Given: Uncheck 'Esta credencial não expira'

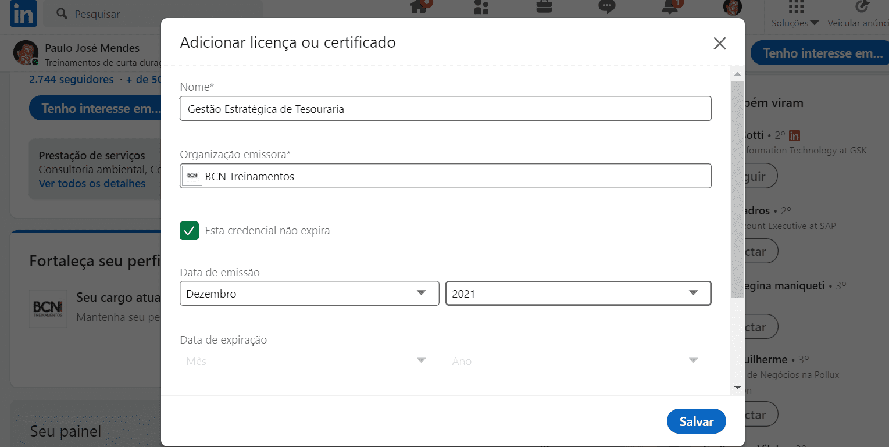Looking at the screenshot, I should (189, 231).
